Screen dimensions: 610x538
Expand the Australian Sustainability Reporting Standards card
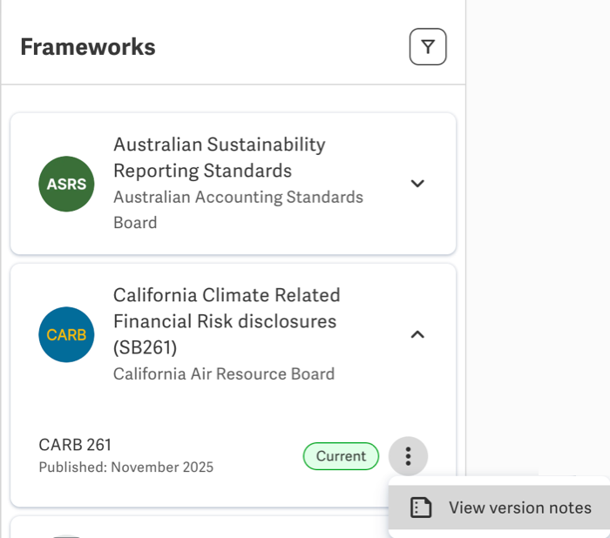pos(417,184)
